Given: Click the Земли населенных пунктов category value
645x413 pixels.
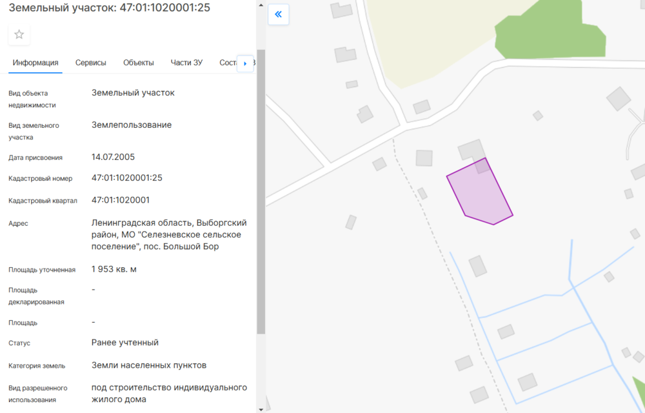Looking at the screenshot, I should click(x=149, y=365).
